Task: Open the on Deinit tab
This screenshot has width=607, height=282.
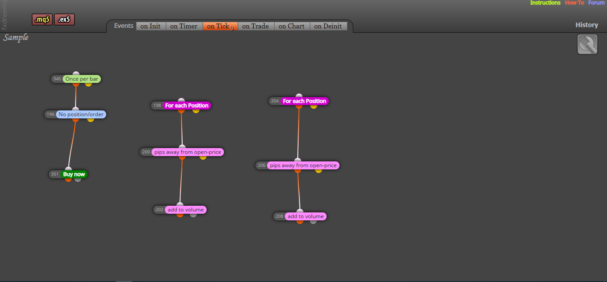Action: coord(328,26)
